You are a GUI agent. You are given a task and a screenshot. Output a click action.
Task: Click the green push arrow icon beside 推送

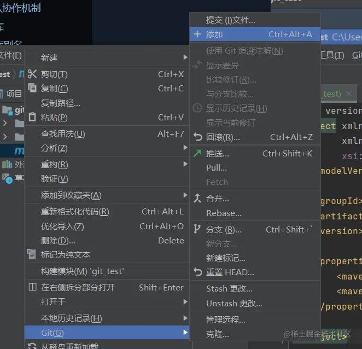click(197, 153)
